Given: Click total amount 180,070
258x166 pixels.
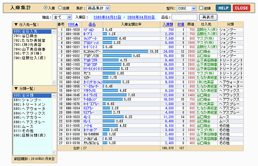Looking at the screenshot, I should tap(168, 148).
